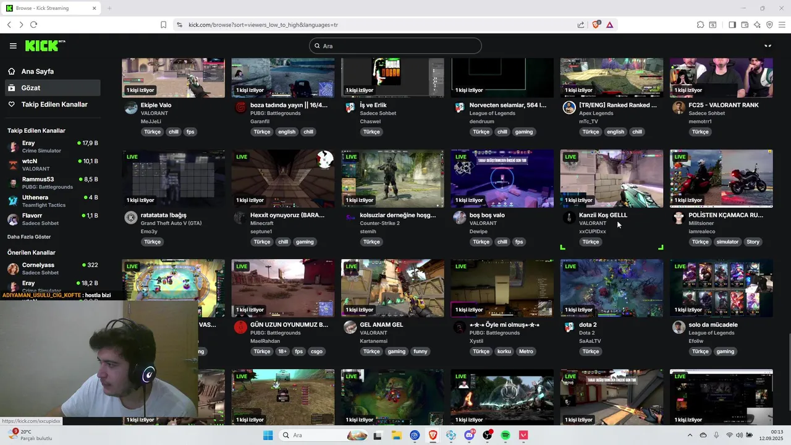Click simulator tag under POLİSTEN KAÇAMACA
Image resolution: width=791 pixels, height=445 pixels.
click(x=727, y=242)
